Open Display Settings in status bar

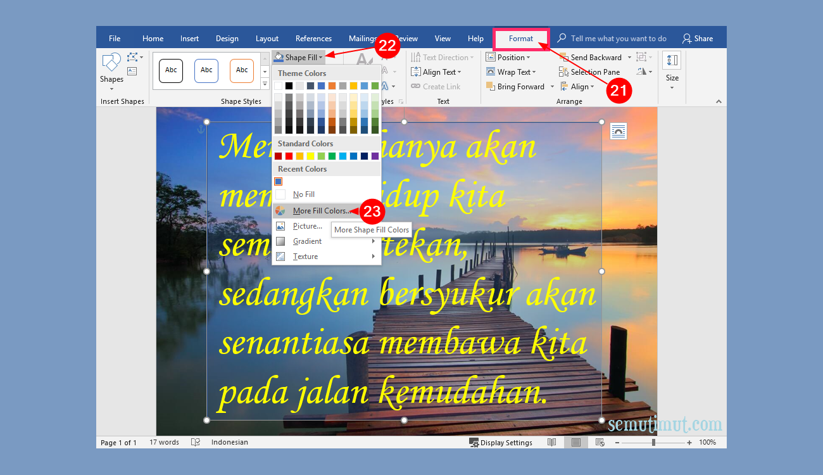tap(501, 442)
